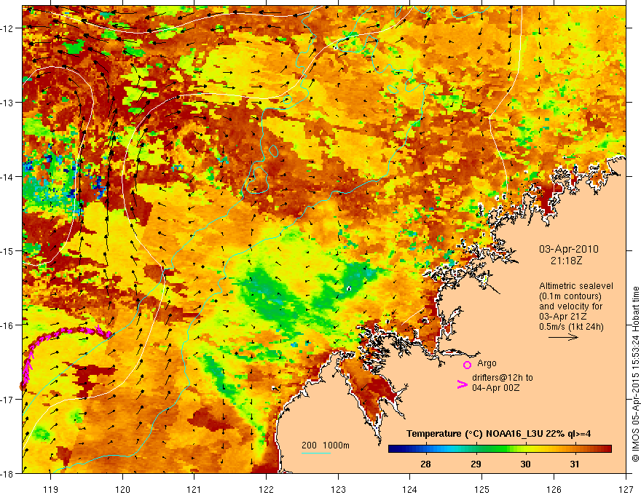Click the latitude axis label -16

point(8,325)
